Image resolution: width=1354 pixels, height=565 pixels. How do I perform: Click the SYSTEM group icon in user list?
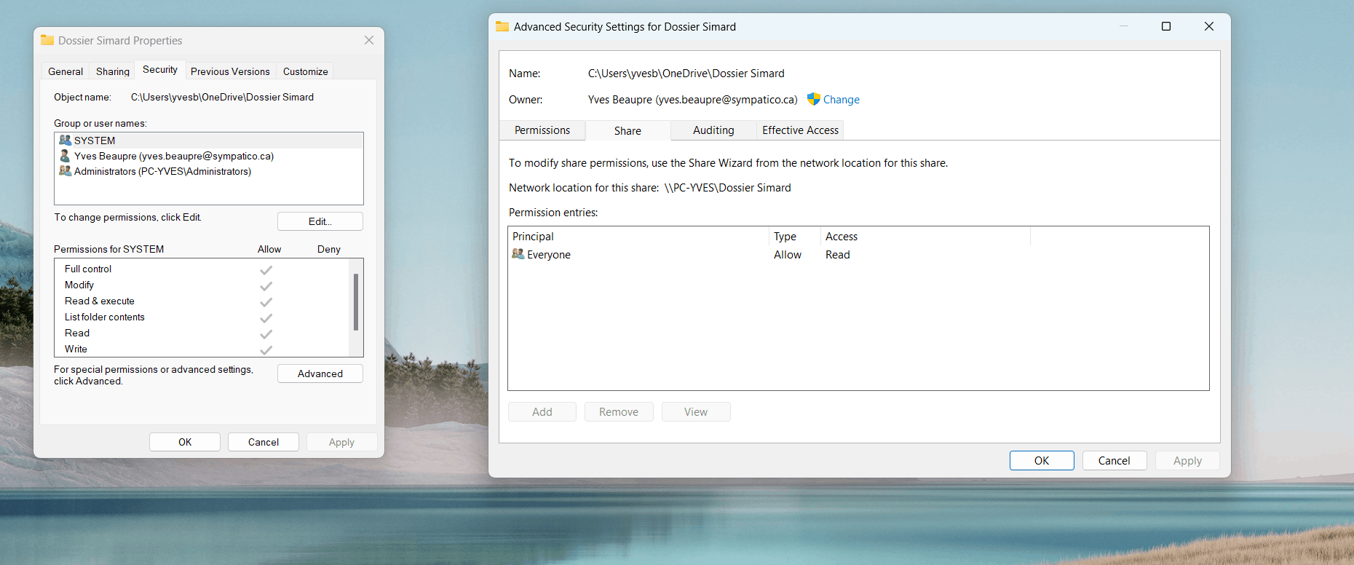coord(65,141)
